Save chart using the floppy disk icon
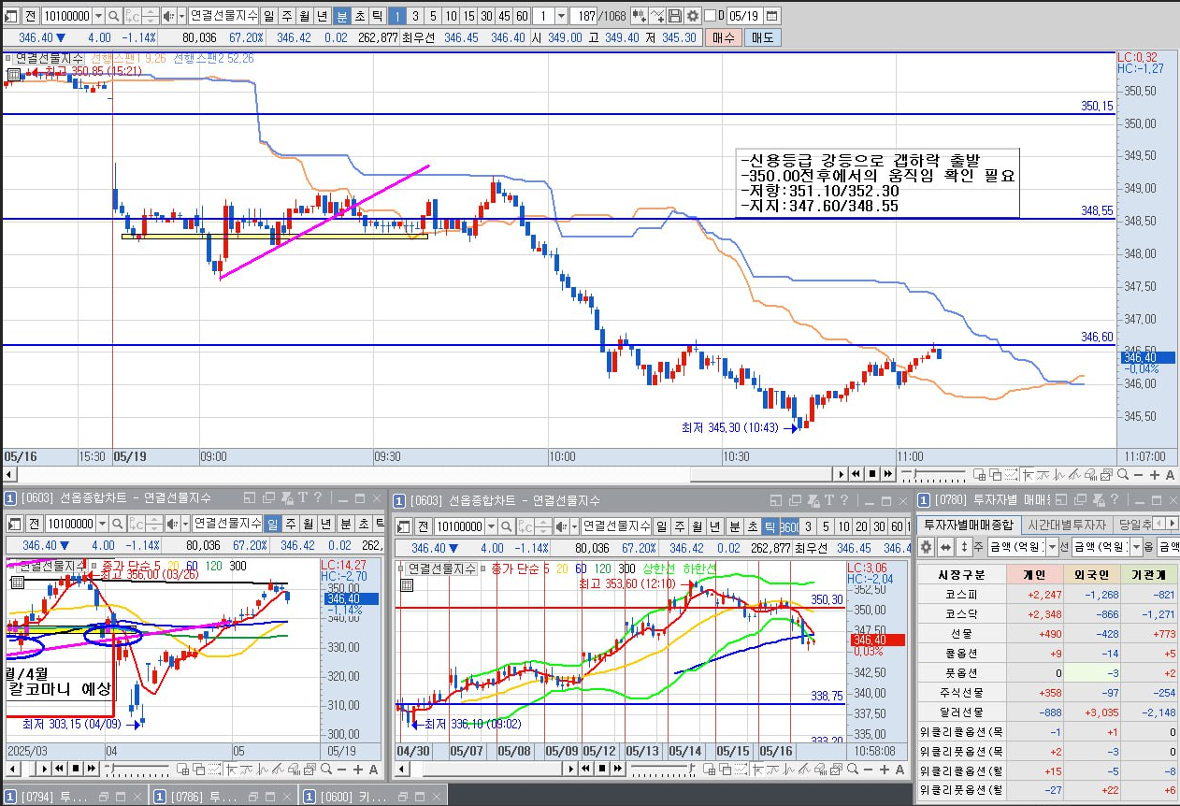 coord(675,16)
